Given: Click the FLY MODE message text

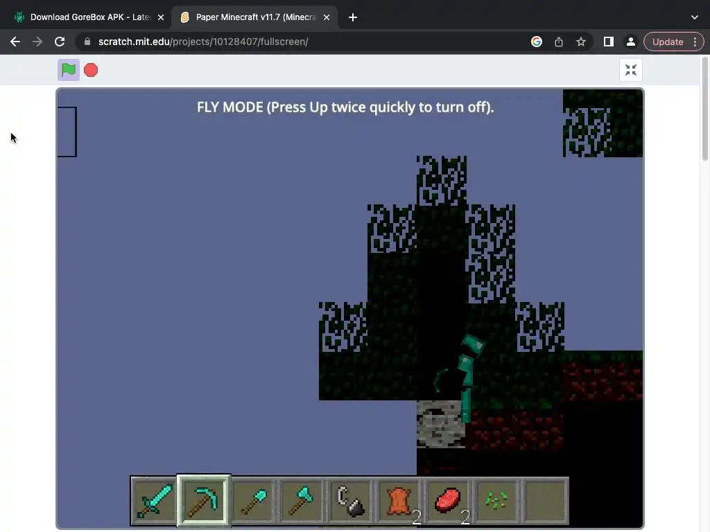Looking at the screenshot, I should tap(345, 107).
